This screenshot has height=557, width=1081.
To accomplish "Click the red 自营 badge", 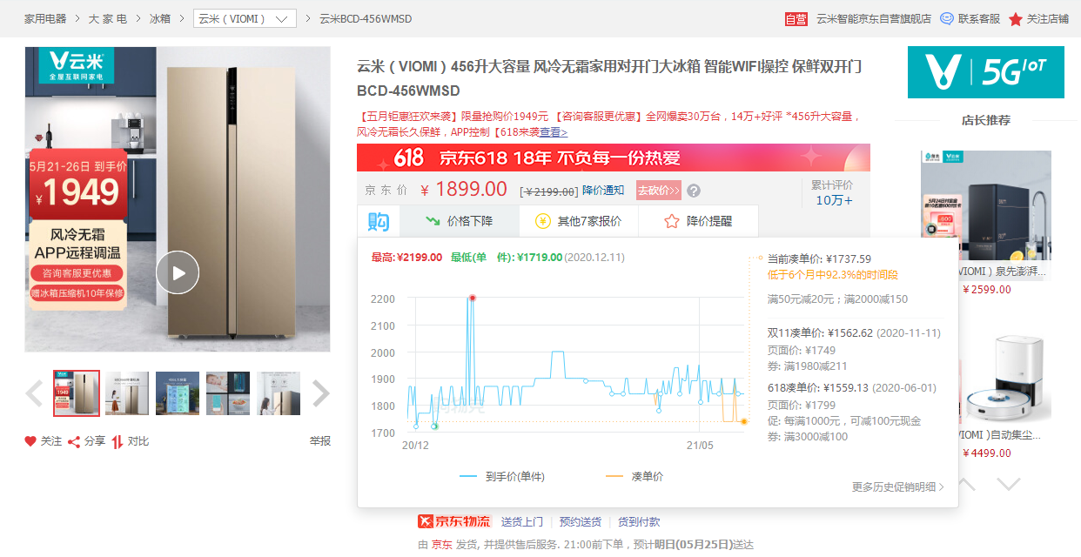I will (796, 18).
